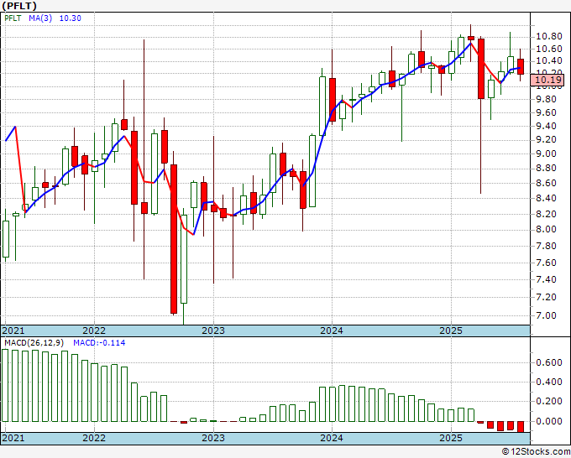Click 2023 on the MACD time axis
The width and height of the screenshot is (571, 458).
(x=213, y=438)
